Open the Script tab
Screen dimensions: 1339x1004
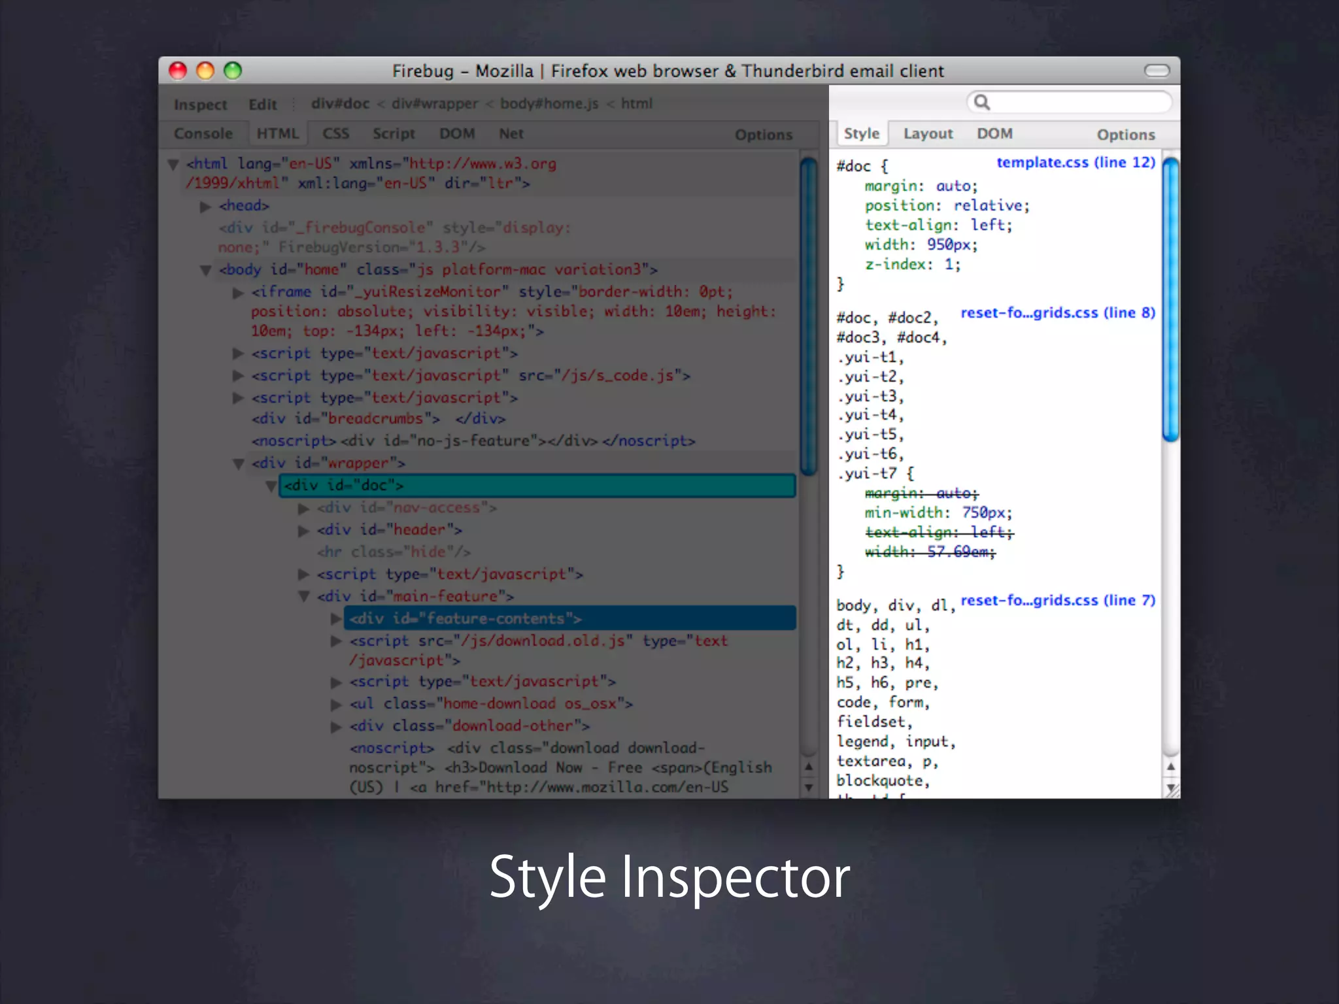[x=394, y=133]
